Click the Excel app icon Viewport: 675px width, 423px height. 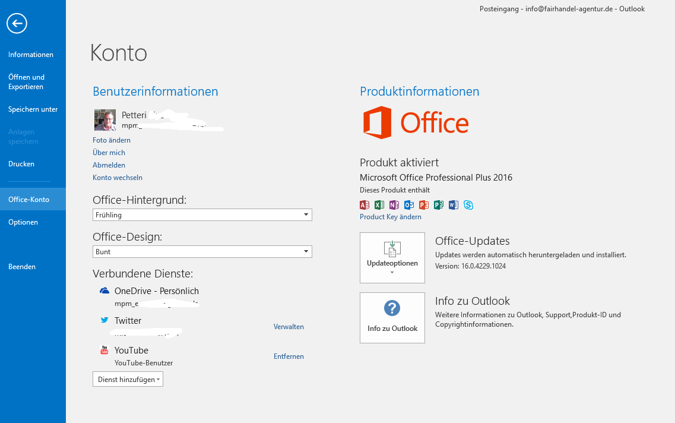pos(379,205)
